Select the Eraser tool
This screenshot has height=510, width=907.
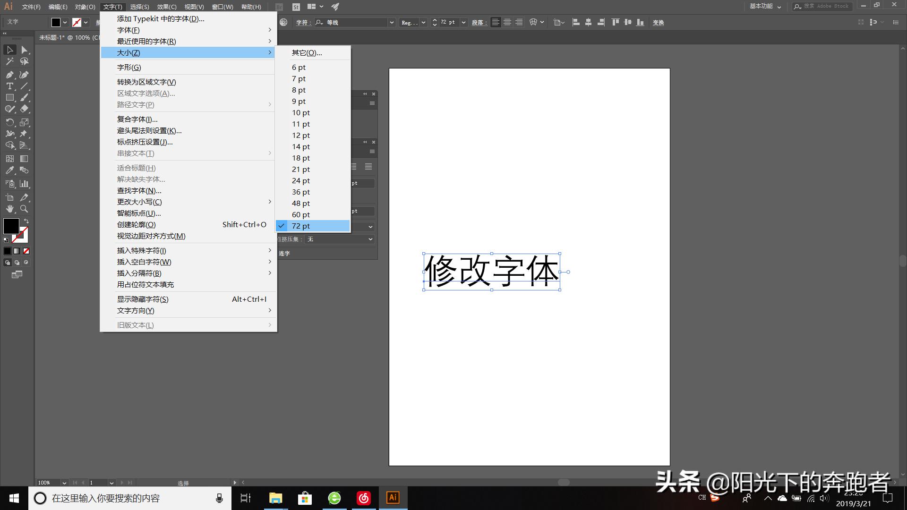pyautogui.click(x=25, y=109)
